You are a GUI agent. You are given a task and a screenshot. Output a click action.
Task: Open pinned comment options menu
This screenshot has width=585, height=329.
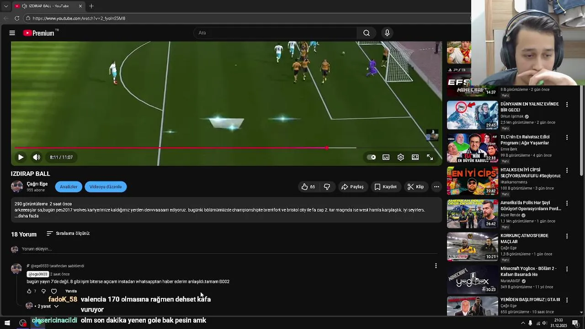tap(436, 266)
